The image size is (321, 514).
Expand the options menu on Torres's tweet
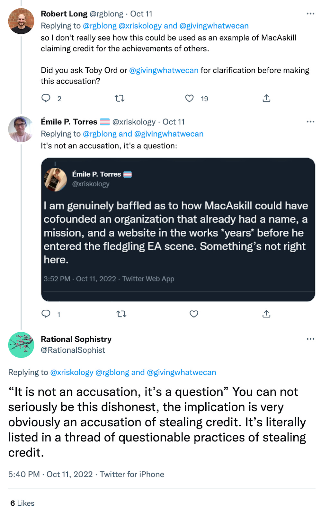(310, 121)
